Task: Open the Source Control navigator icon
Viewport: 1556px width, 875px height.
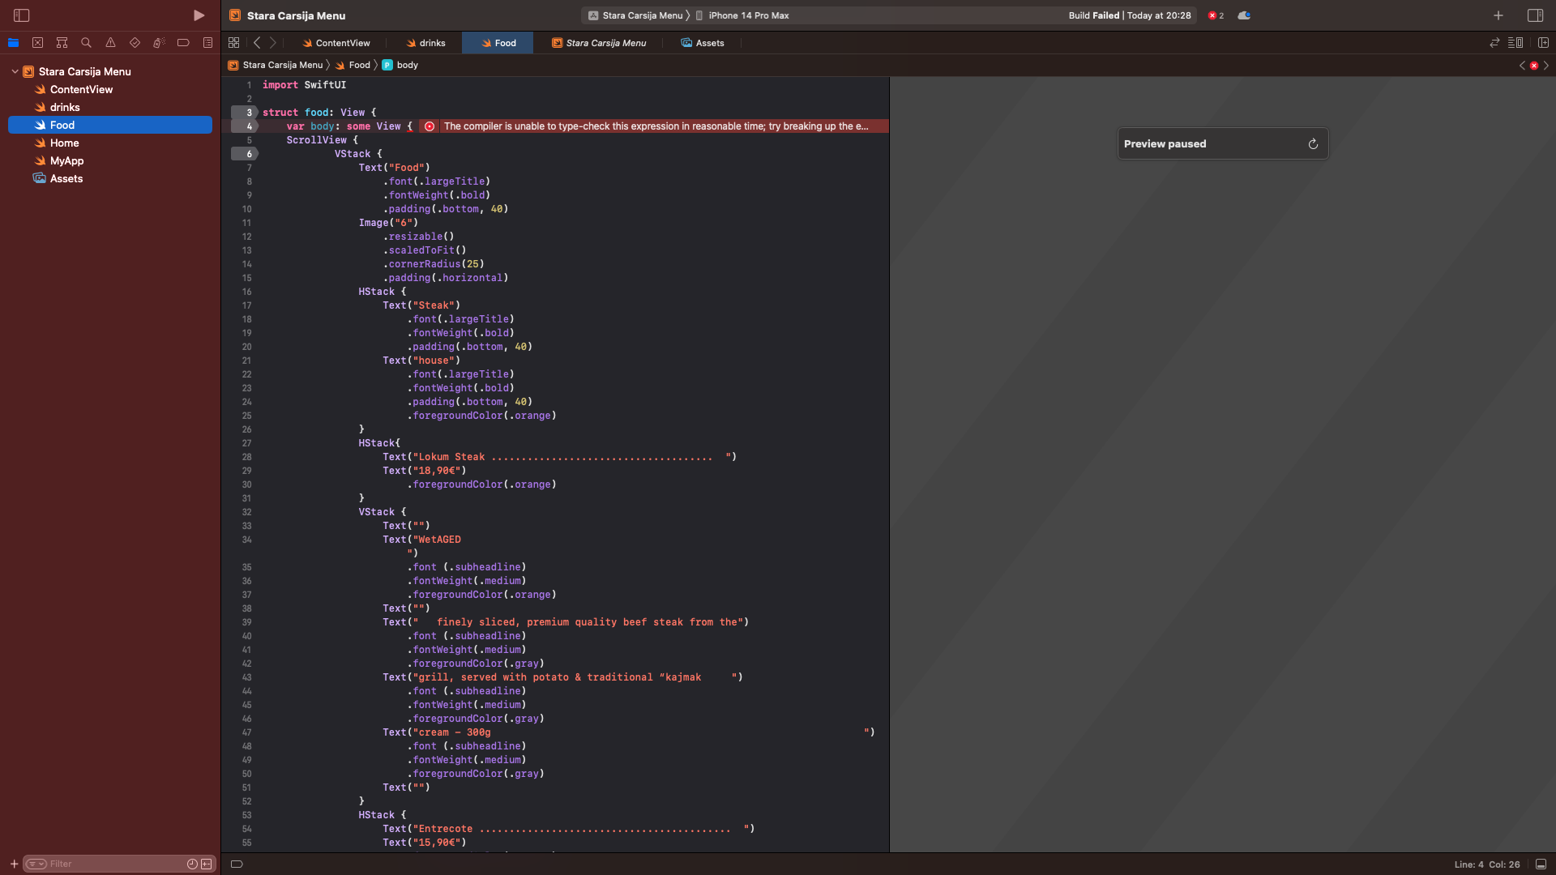Action: [x=37, y=43]
